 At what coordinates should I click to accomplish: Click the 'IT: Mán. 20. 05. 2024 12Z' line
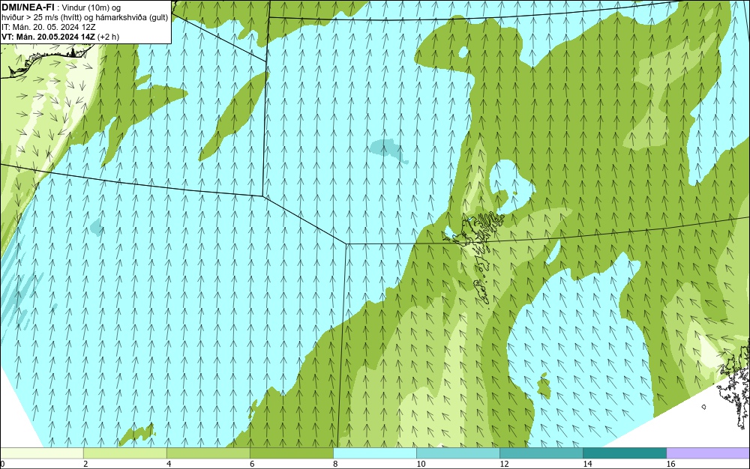tap(48, 27)
